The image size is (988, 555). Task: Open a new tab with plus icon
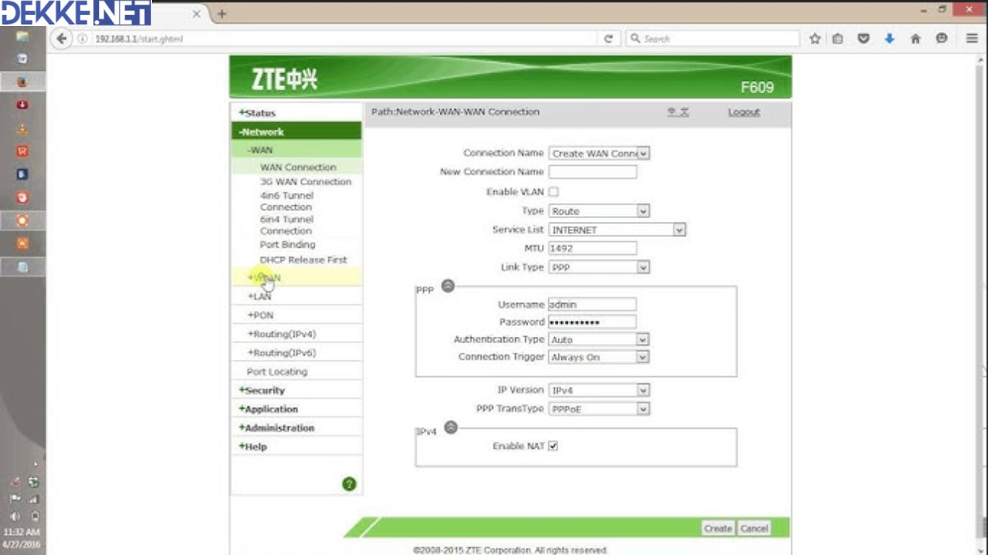point(221,14)
